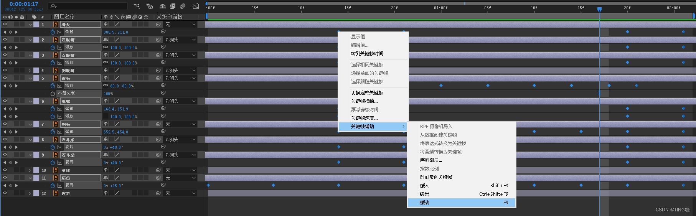Go to next keyframe of layer 11 rotation
Viewport: 696px width, 216px height.
point(16,186)
